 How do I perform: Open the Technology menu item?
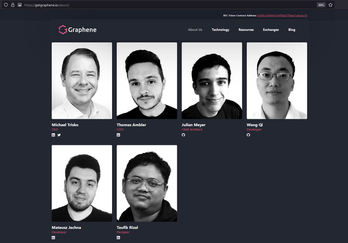[220, 30]
